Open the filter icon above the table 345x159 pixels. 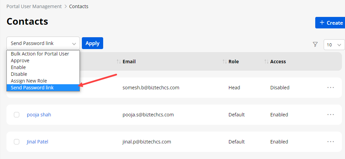coord(315,44)
